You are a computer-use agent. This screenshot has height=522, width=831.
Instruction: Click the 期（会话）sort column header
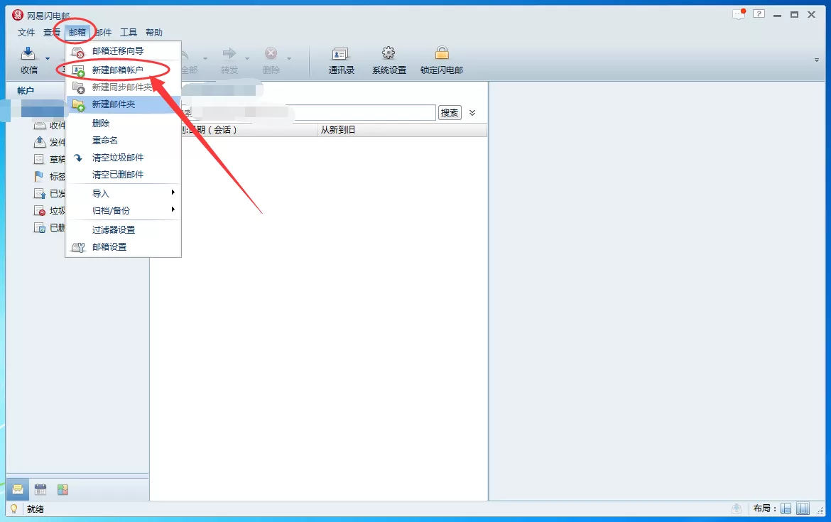(216, 130)
